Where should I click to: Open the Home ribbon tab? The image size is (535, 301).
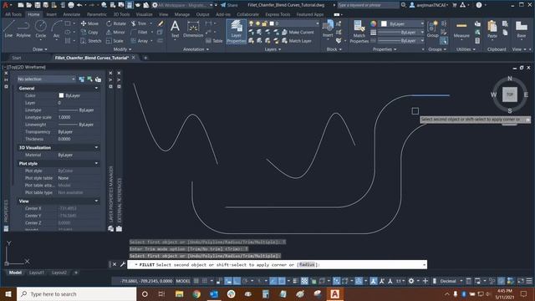click(33, 14)
